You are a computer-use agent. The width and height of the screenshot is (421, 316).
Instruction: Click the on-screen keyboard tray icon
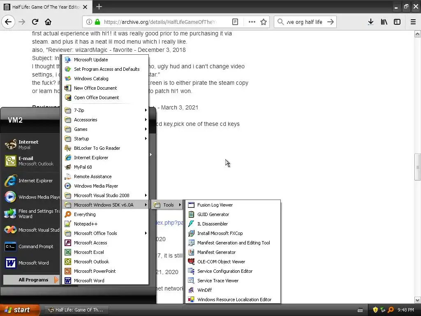tap(360, 310)
